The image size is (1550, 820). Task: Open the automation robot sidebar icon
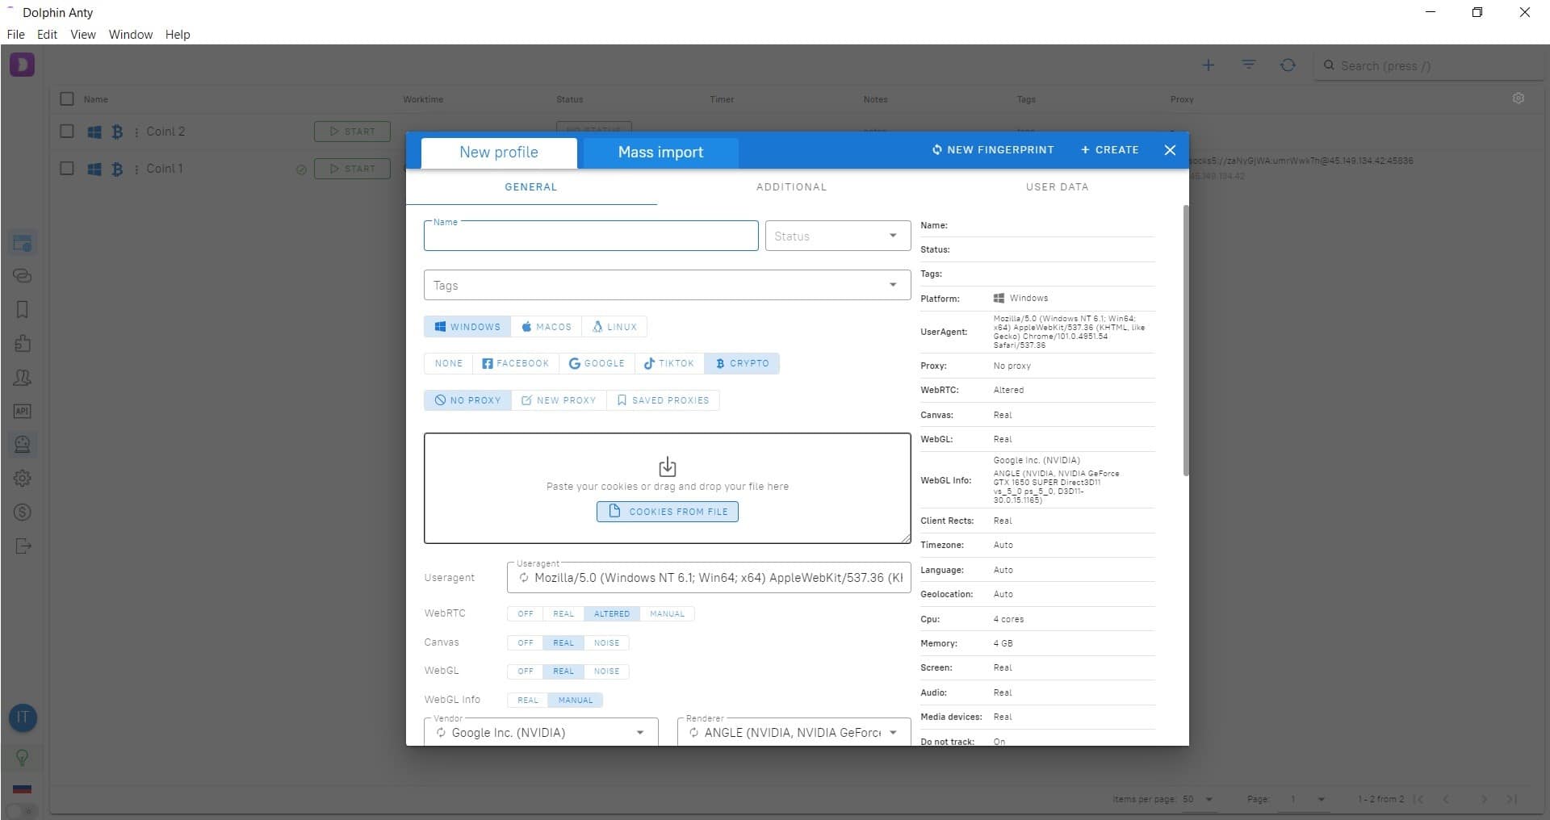click(x=23, y=445)
